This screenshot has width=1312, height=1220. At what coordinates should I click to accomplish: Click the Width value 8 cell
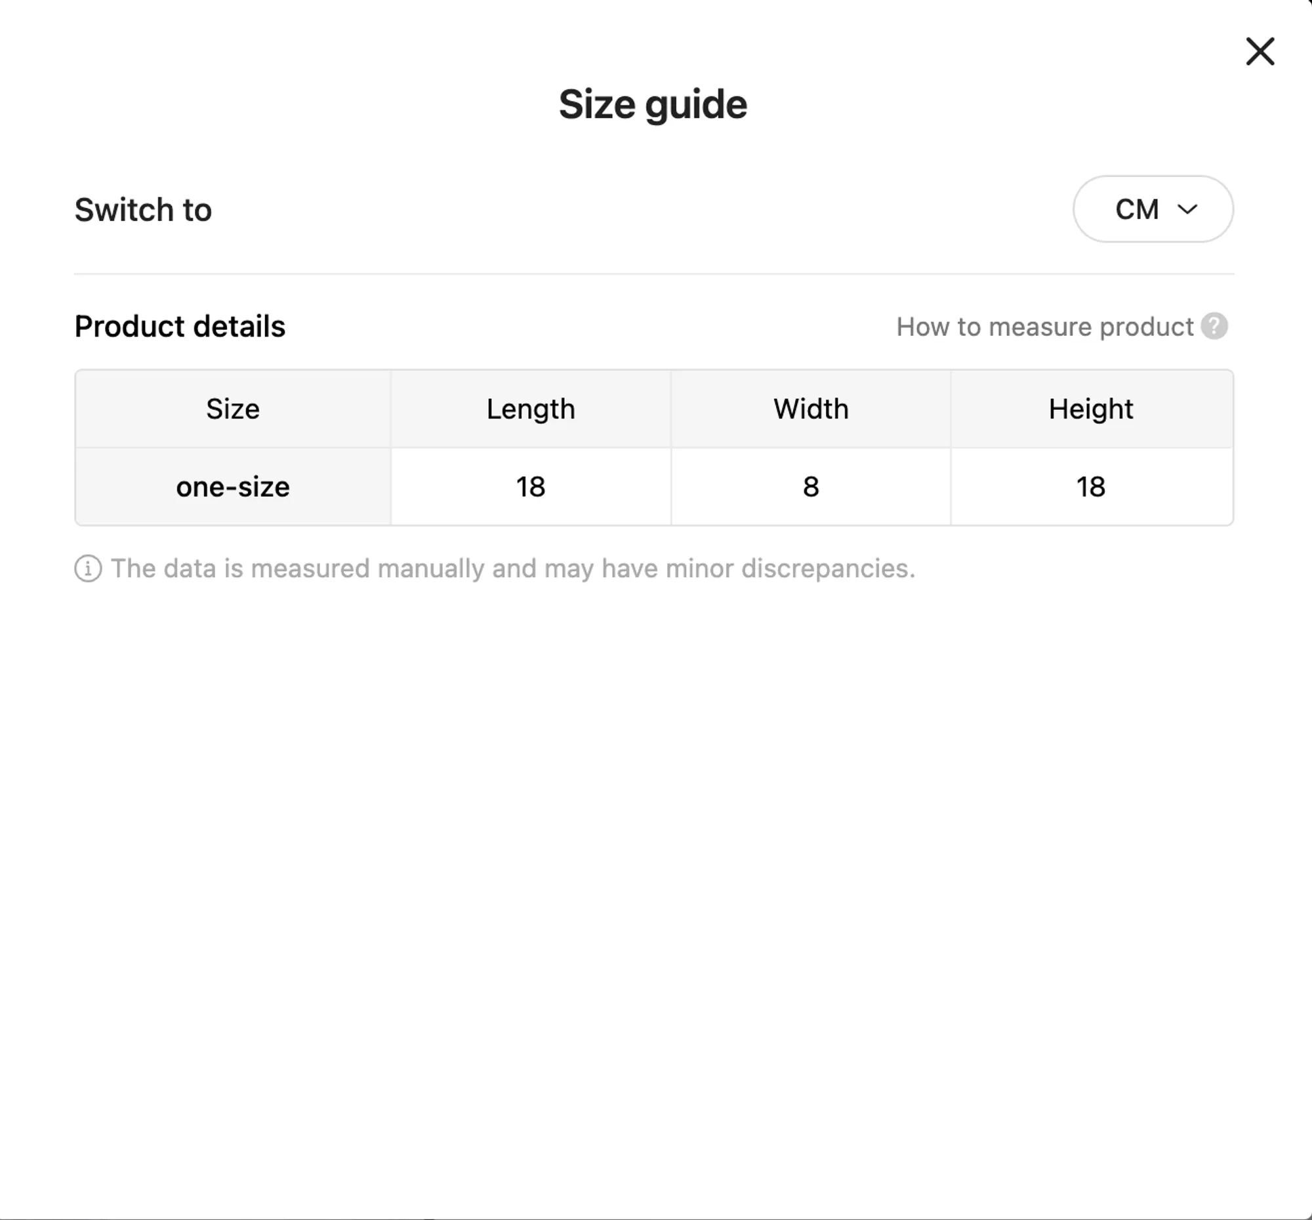coord(811,487)
